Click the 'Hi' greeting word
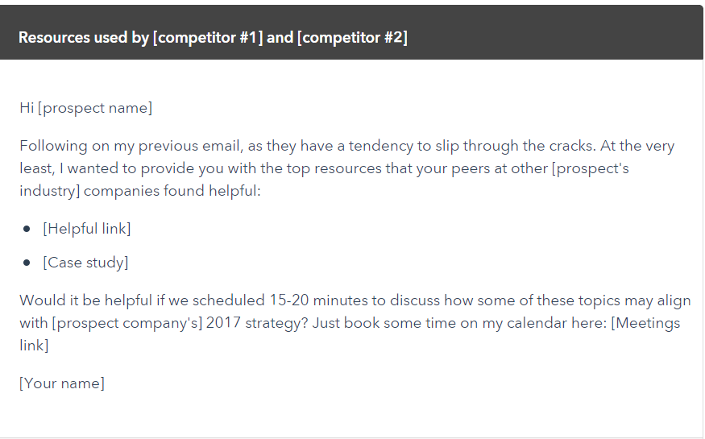705x439 pixels. pyautogui.click(x=27, y=108)
